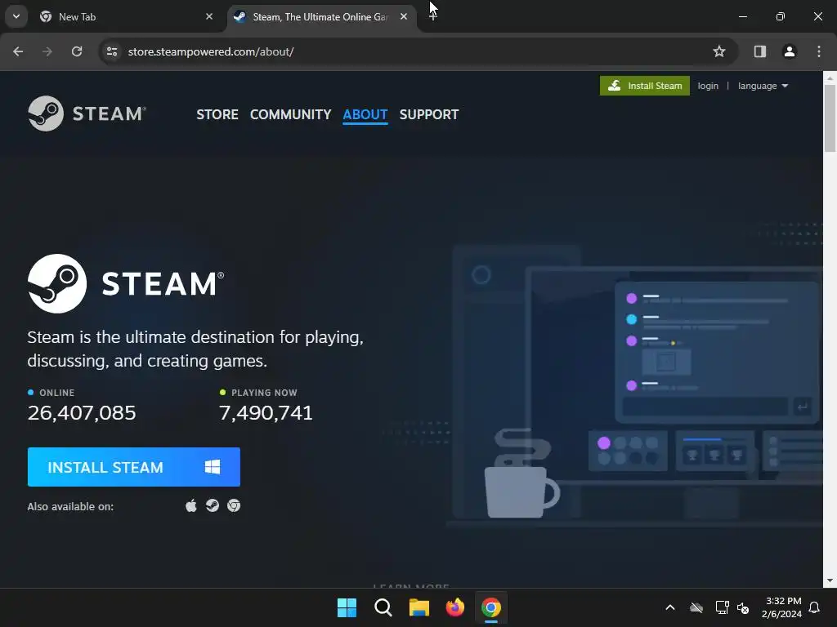
Task: Open a new tab with the plus button
Action: 433,16
